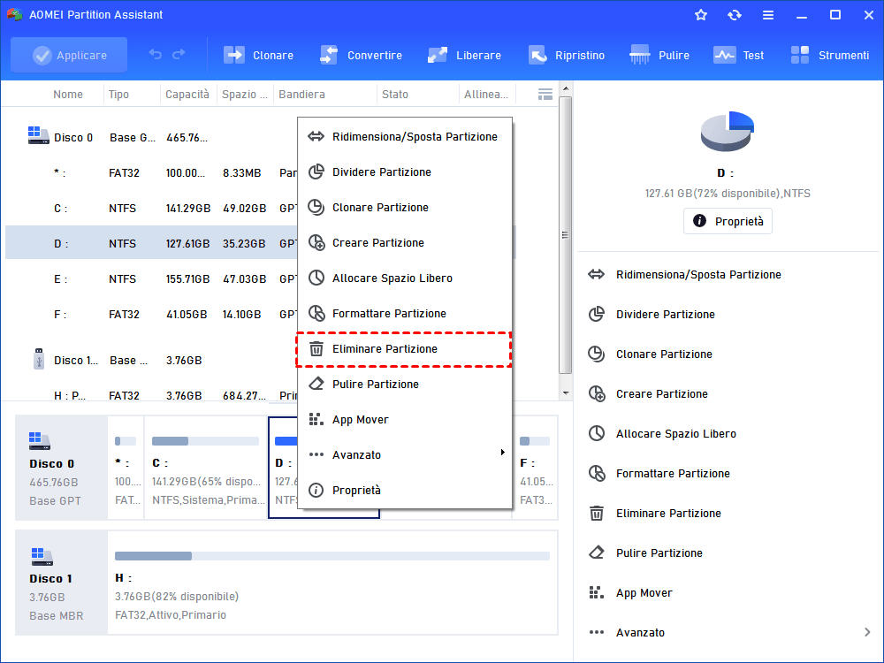Sort by the Spazio column header
This screenshot has height=663, width=884.
click(245, 95)
